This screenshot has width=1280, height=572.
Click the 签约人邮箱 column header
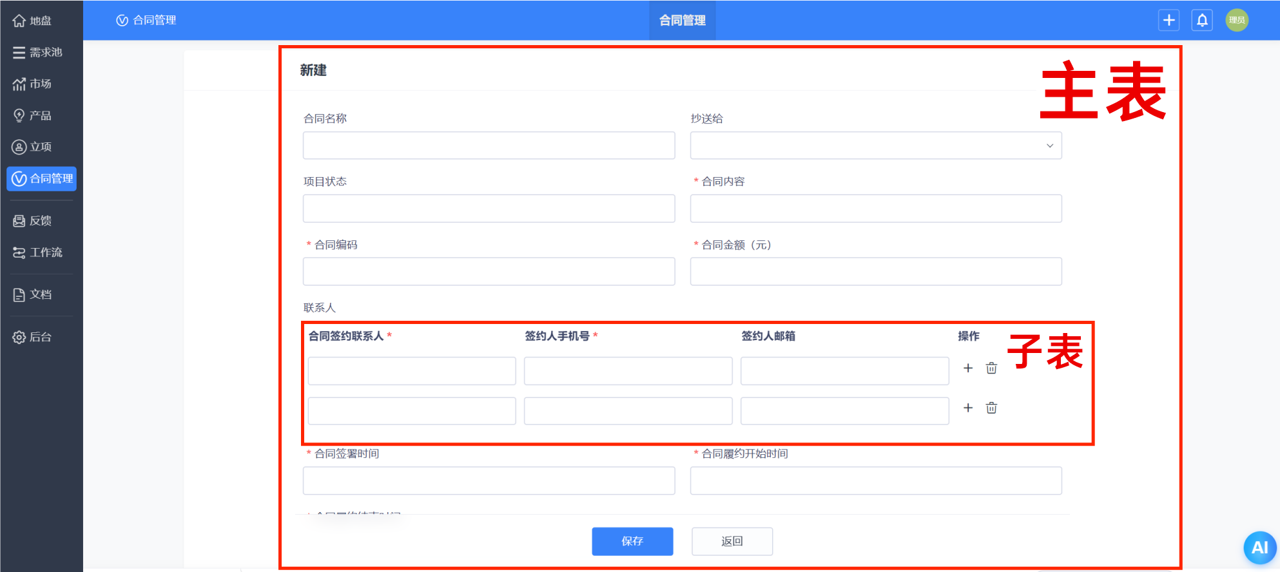pyautogui.click(x=768, y=336)
